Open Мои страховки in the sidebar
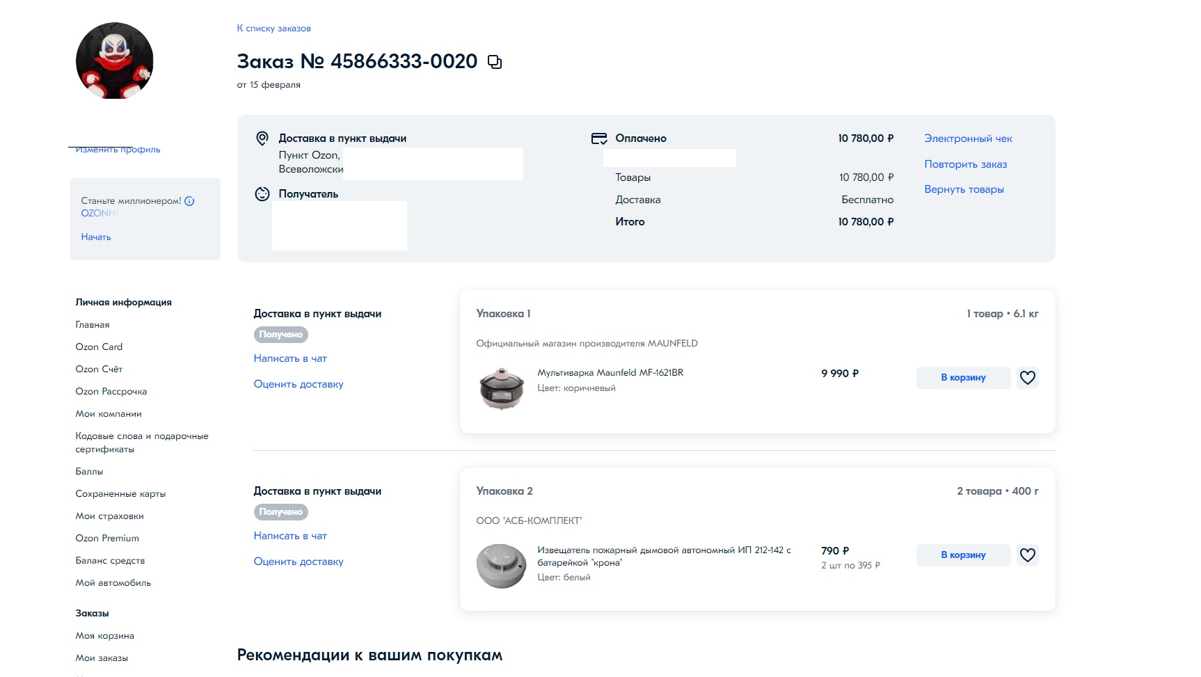The height and width of the screenshot is (677, 1201). pos(110,516)
